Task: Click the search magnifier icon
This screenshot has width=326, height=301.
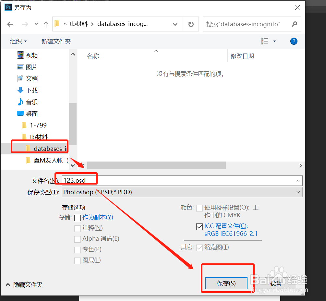Action: point(294,24)
